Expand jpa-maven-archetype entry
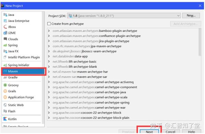 [x=49, y=46]
